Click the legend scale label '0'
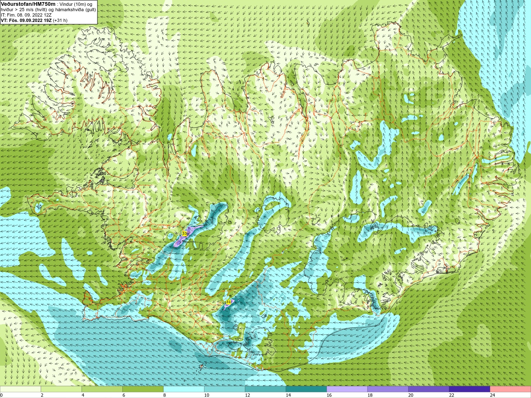Viewport: 531px width, 398px height. (x=1, y=395)
